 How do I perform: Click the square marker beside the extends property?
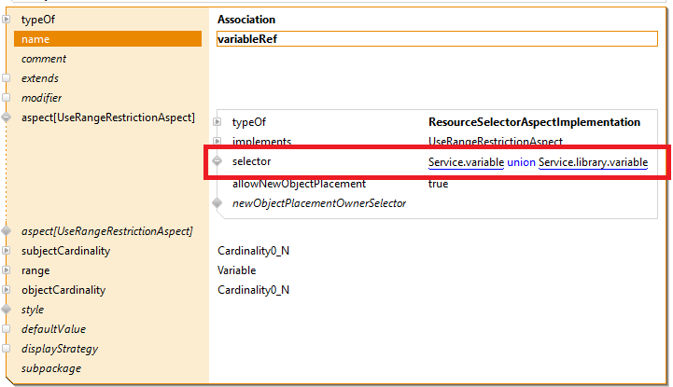pos(7,79)
